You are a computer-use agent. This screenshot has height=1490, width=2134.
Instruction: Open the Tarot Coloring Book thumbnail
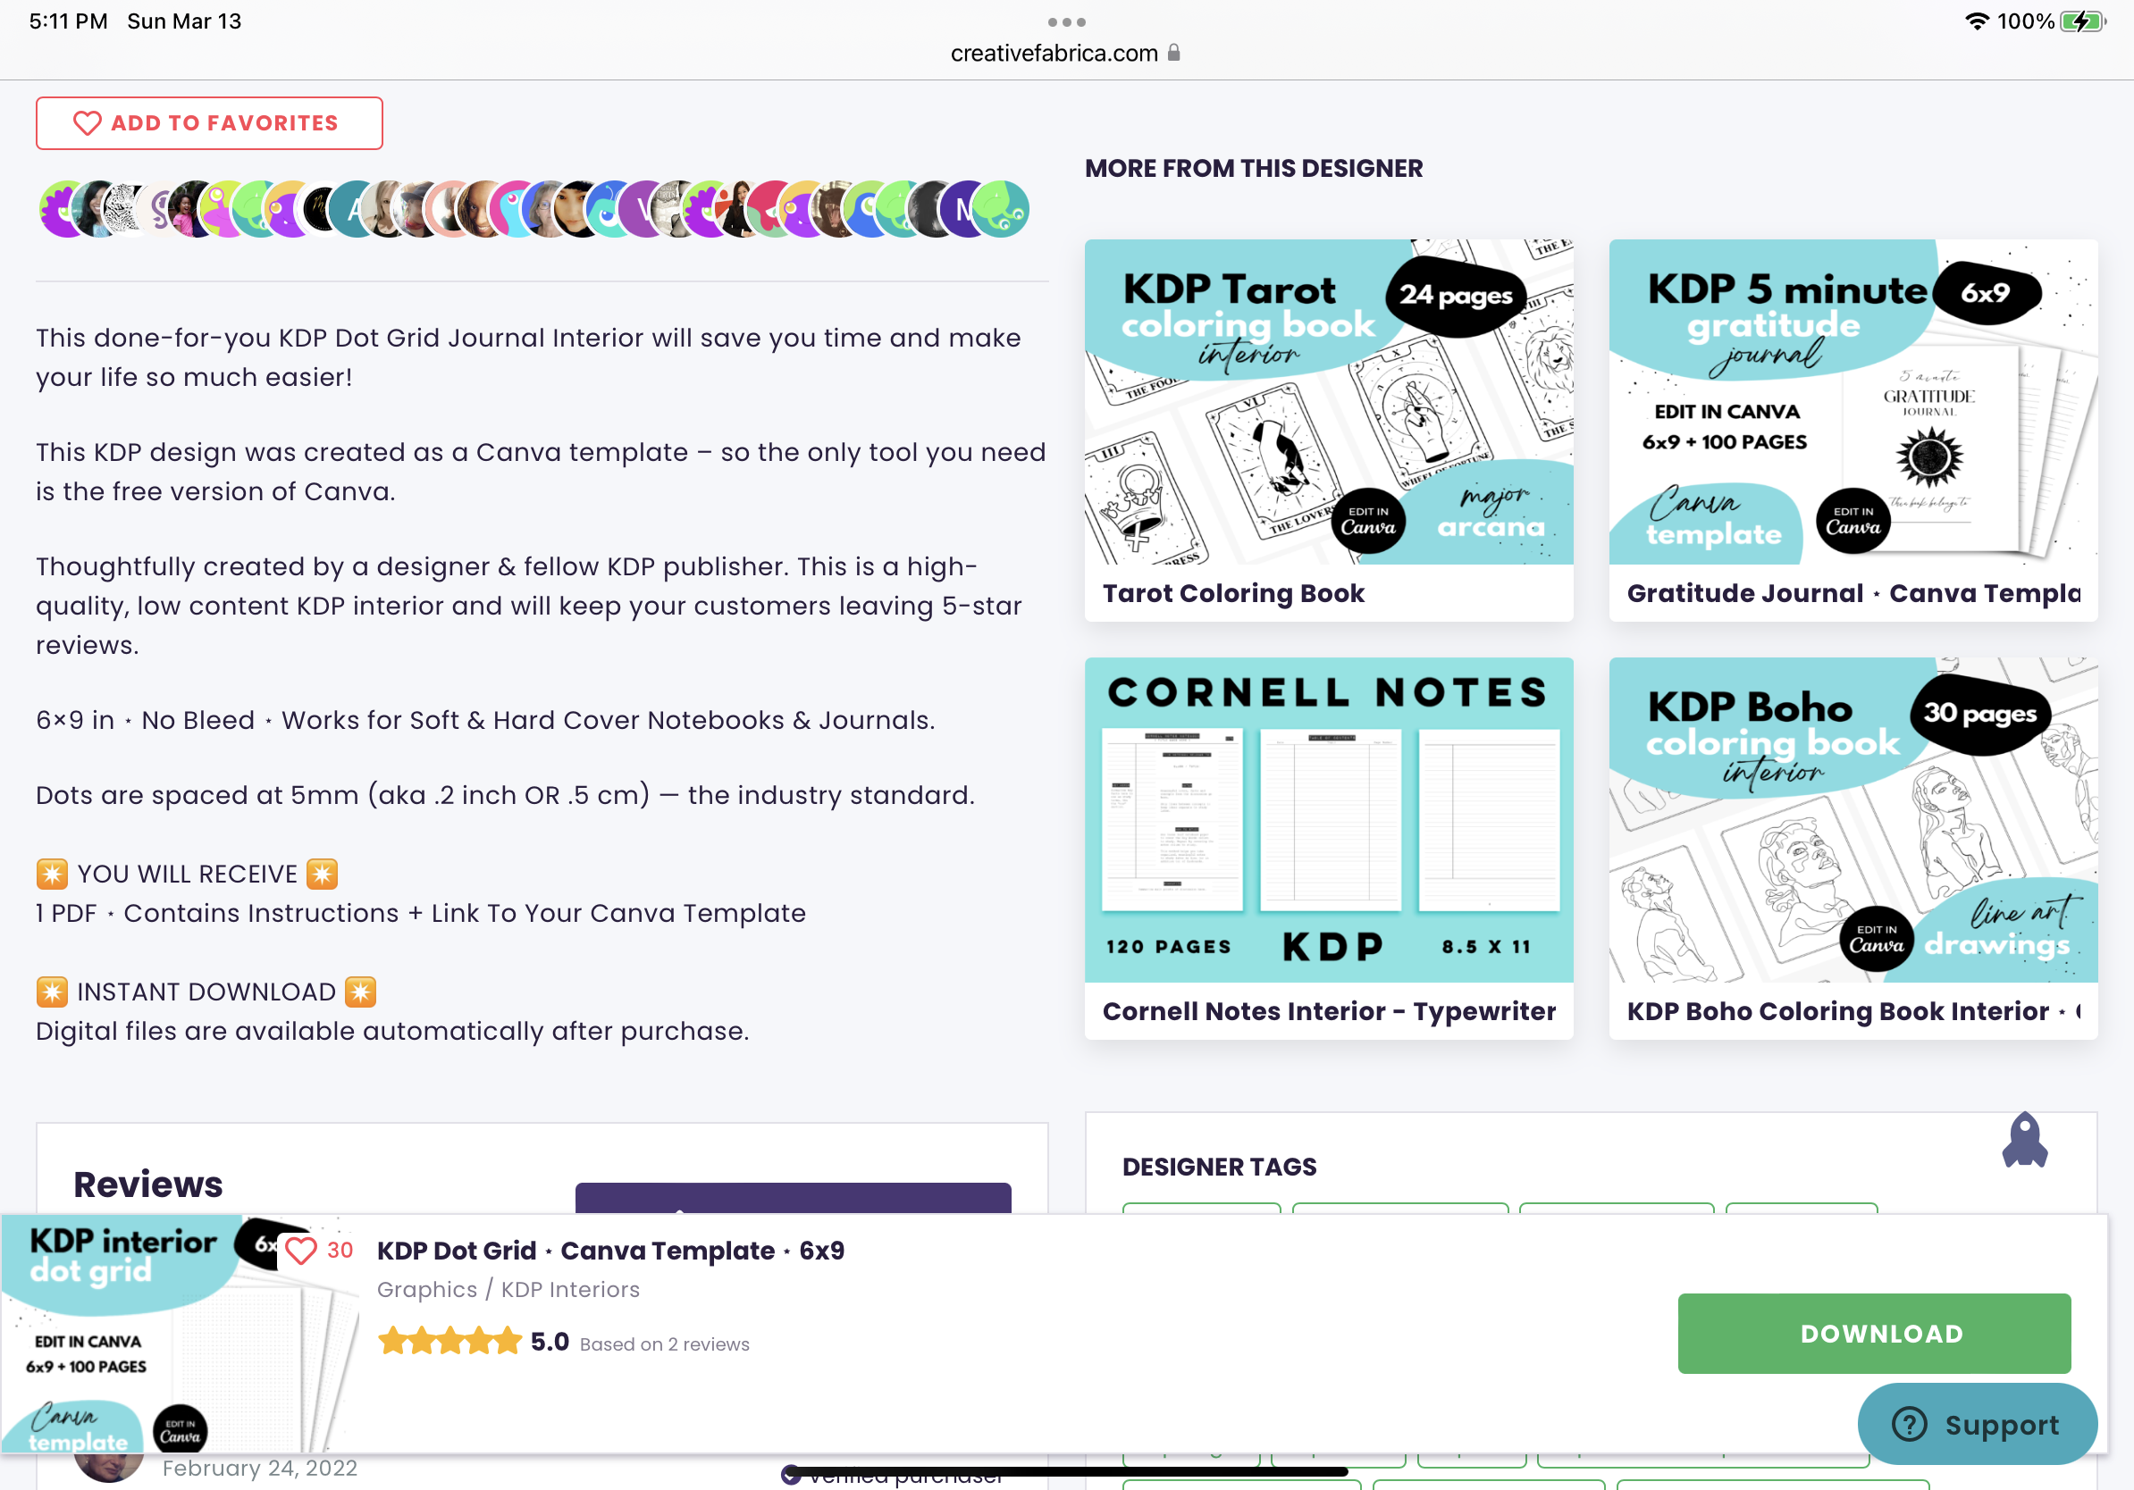tap(1328, 402)
